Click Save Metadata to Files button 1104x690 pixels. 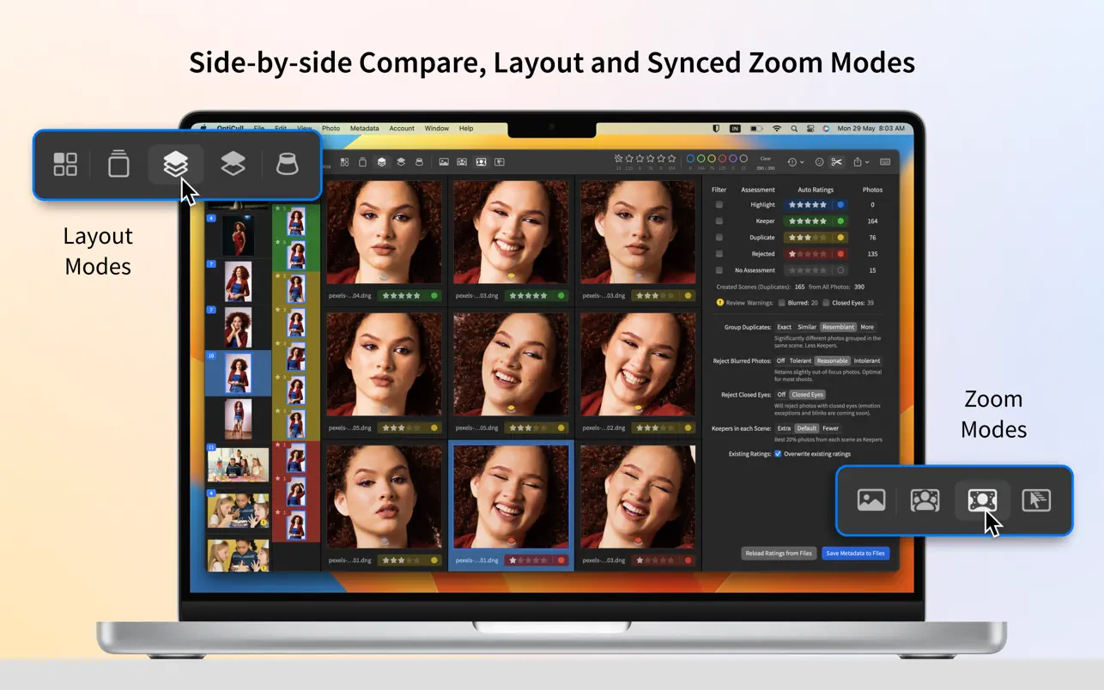tap(855, 554)
